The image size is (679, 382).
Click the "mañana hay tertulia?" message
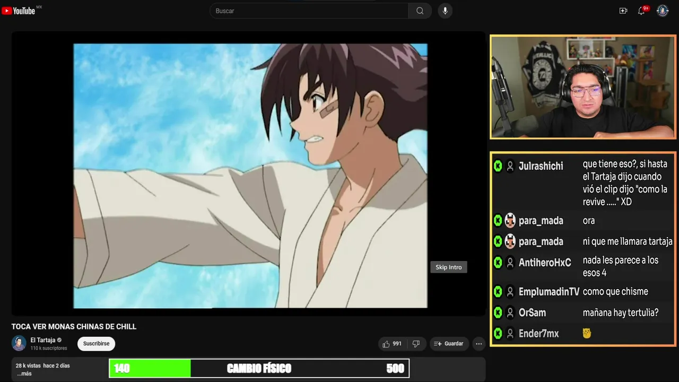(x=620, y=312)
